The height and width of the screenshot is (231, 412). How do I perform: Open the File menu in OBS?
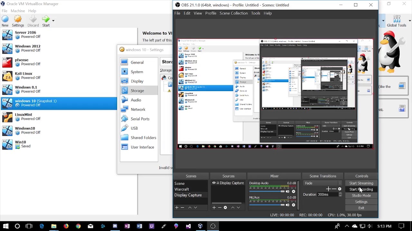tap(177, 13)
